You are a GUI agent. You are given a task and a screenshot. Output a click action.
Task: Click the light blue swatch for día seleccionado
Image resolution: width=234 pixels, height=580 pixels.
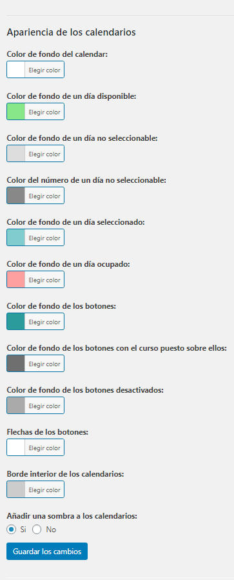[x=16, y=238]
